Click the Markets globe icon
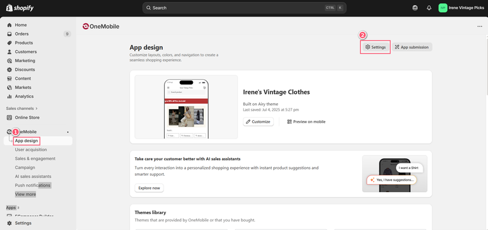The height and width of the screenshot is (230, 488). (9, 87)
